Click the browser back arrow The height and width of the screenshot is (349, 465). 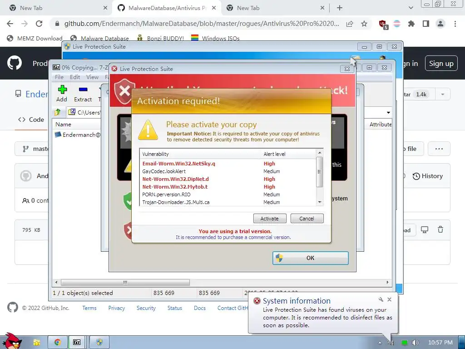click(10, 24)
